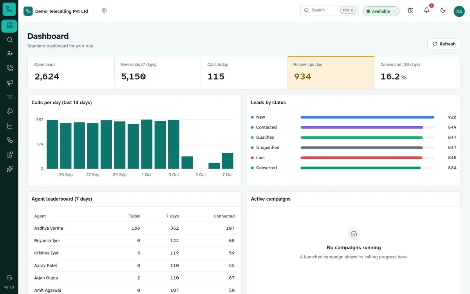Click the Refresh button

coord(444,44)
